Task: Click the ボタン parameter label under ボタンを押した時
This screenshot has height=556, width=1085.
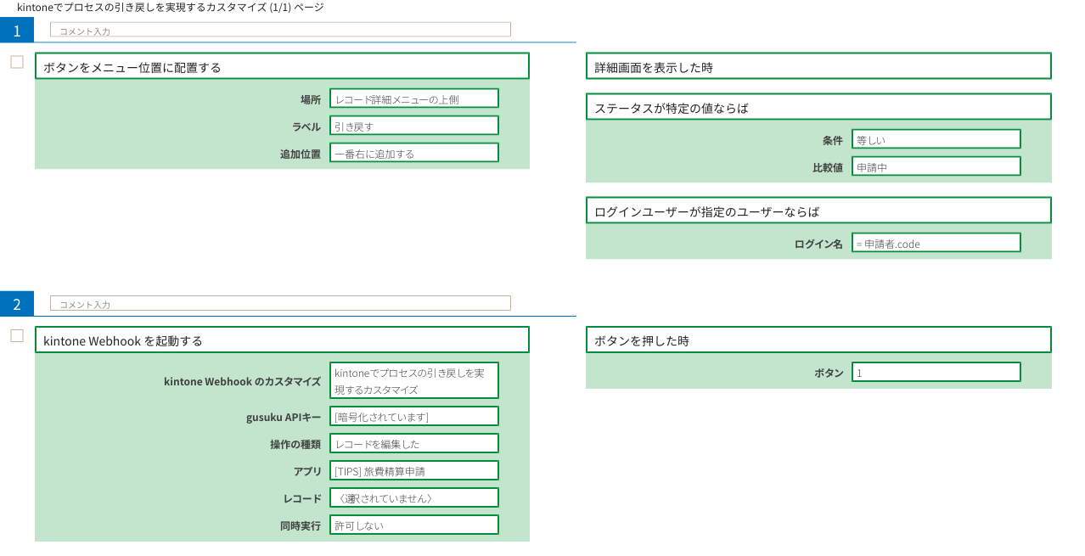Action: click(x=829, y=373)
